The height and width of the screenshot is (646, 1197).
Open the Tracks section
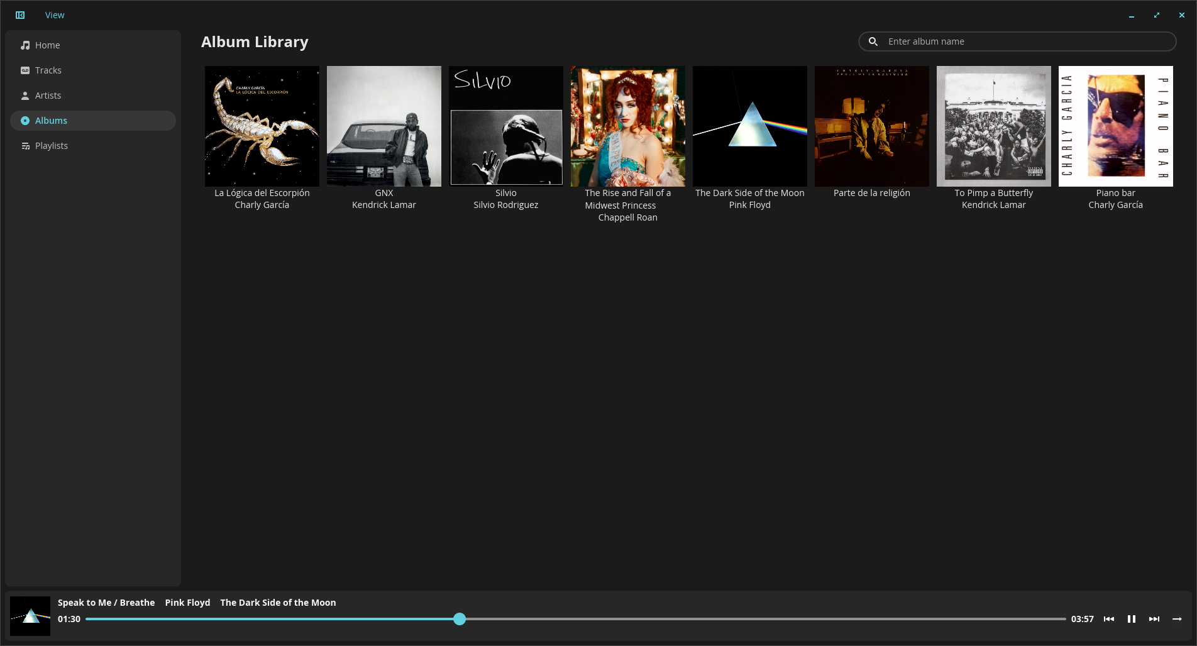click(93, 70)
